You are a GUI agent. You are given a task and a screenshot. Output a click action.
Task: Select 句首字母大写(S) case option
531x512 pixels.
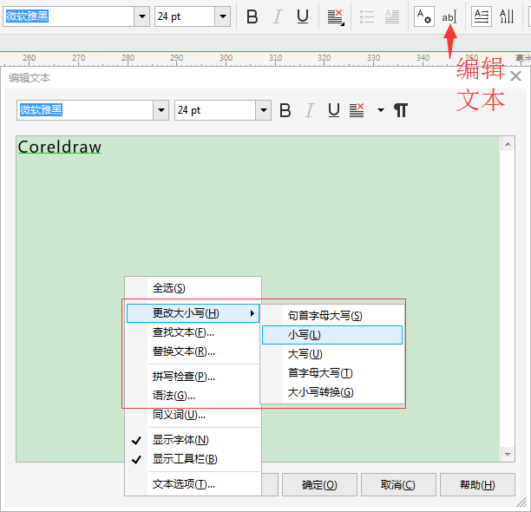click(332, 316)
